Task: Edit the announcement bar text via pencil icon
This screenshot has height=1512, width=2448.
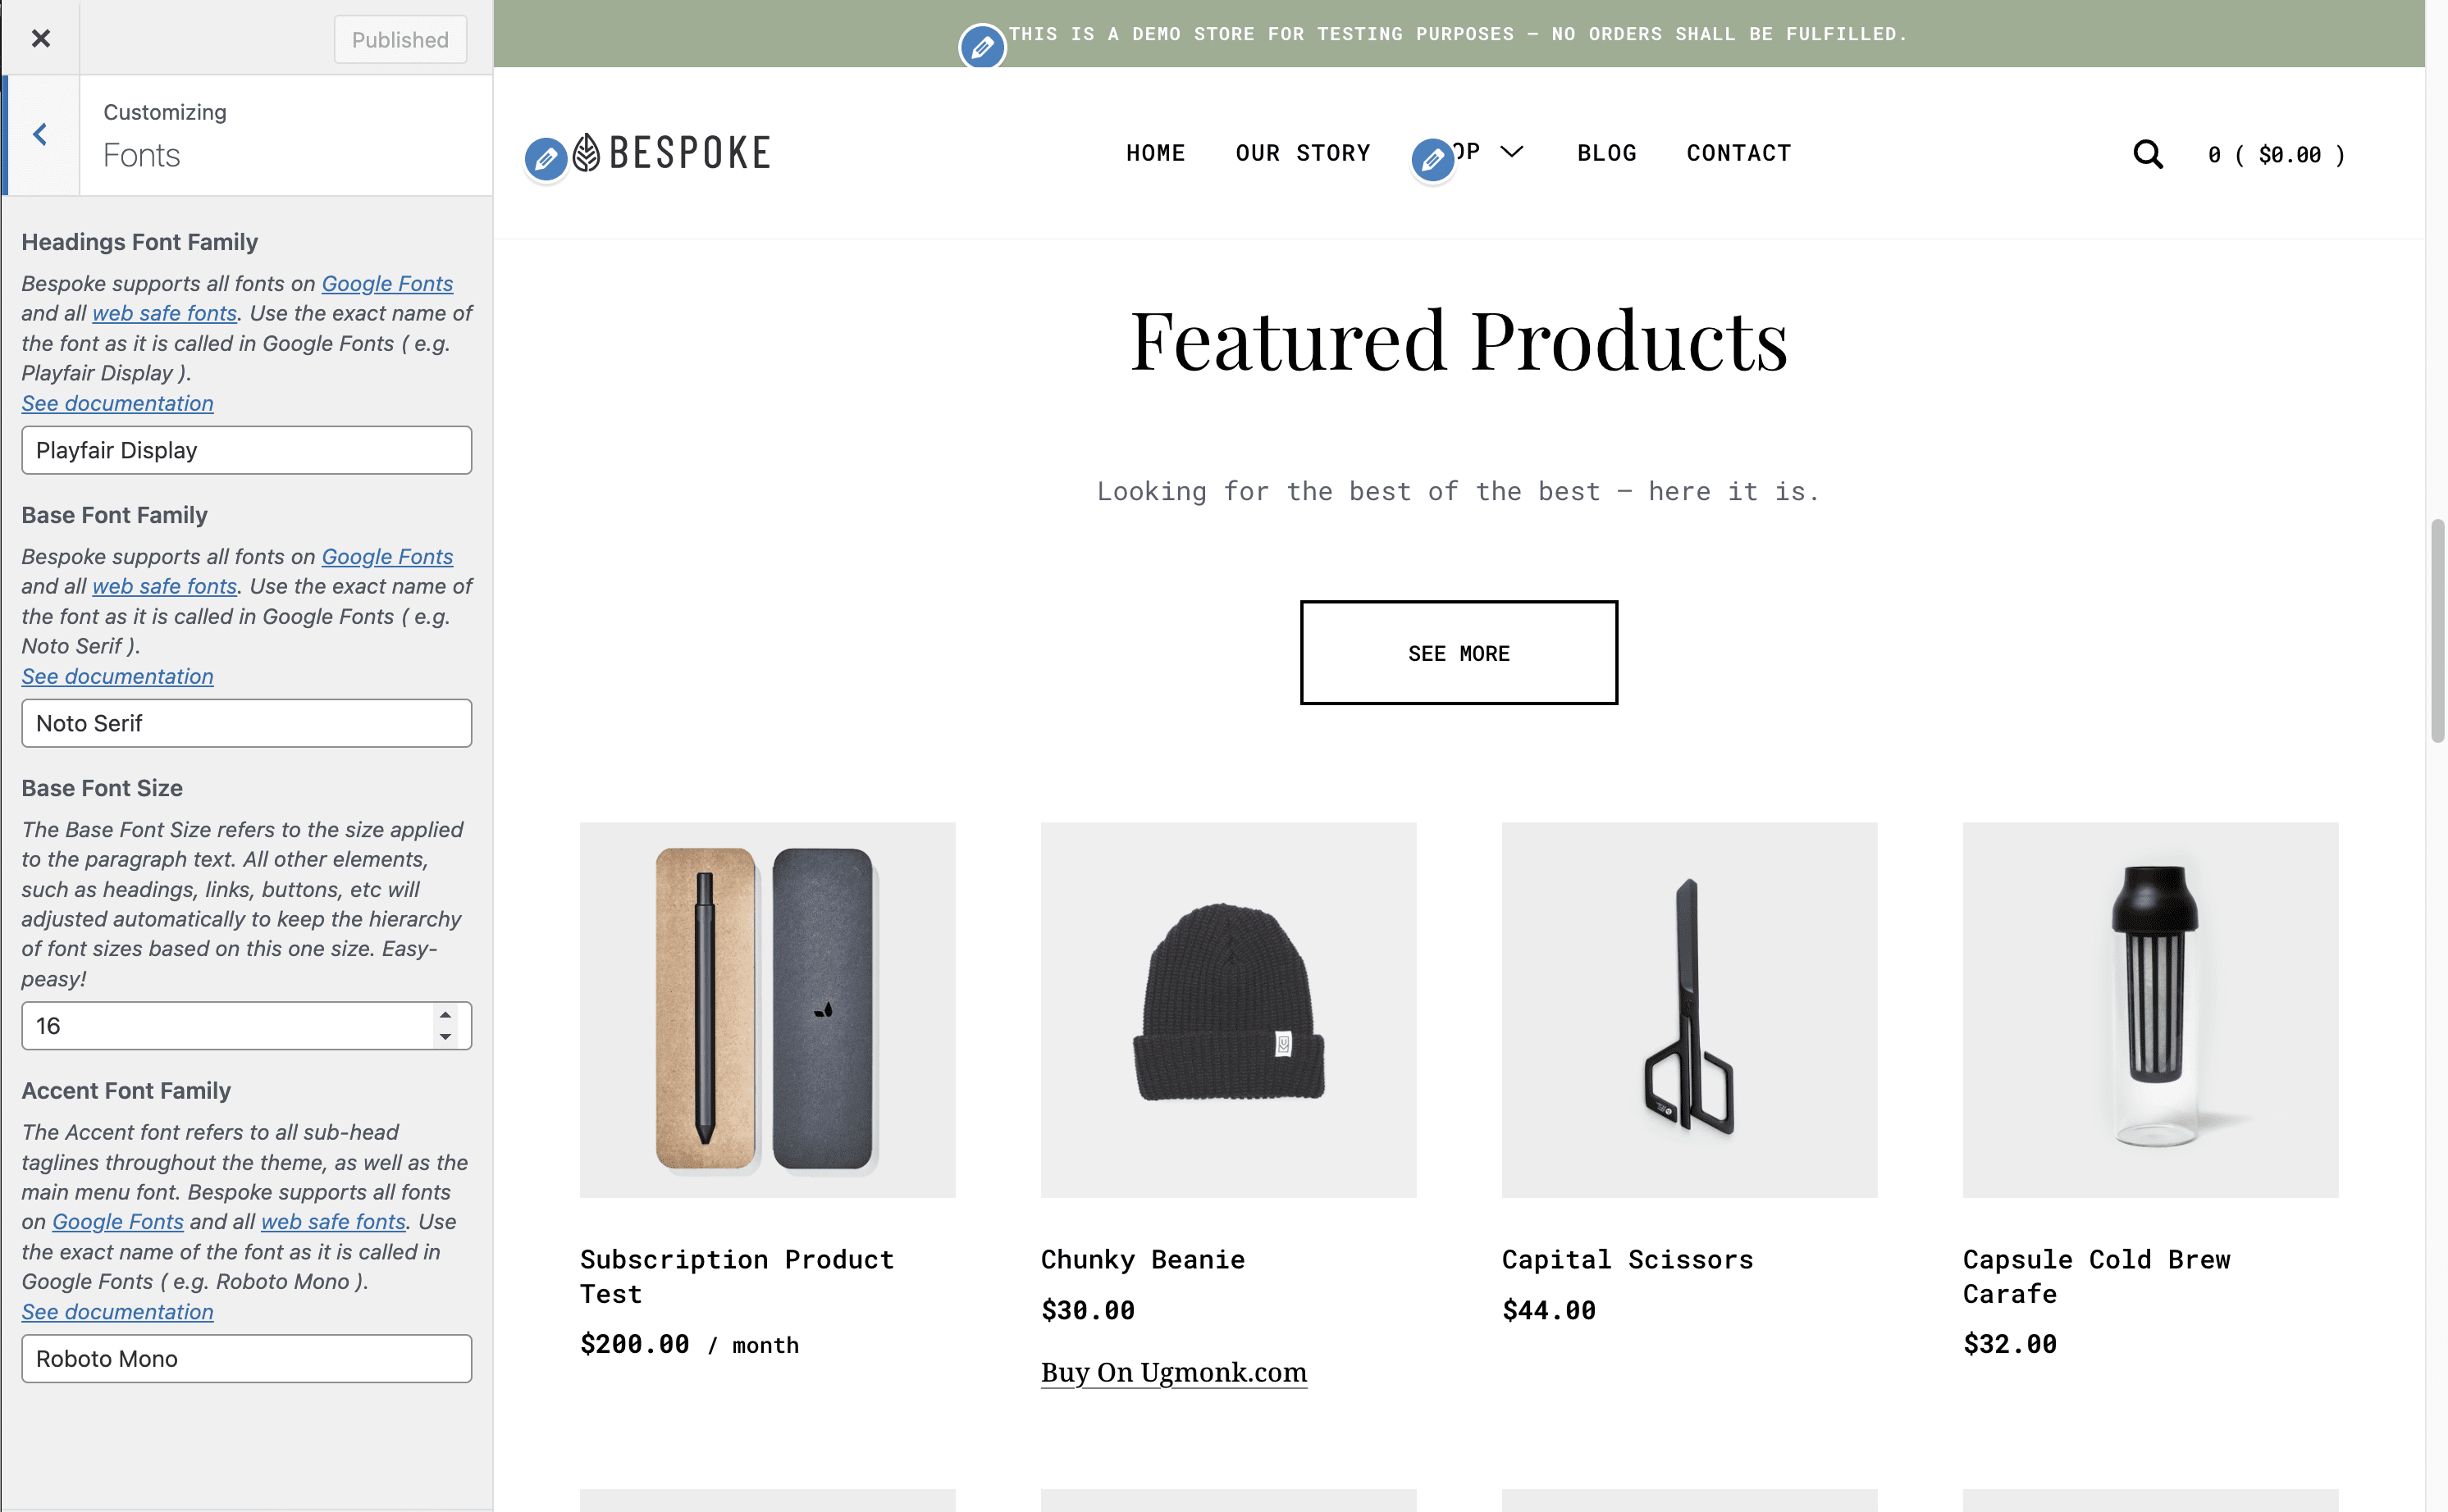Action: (981, 46)
